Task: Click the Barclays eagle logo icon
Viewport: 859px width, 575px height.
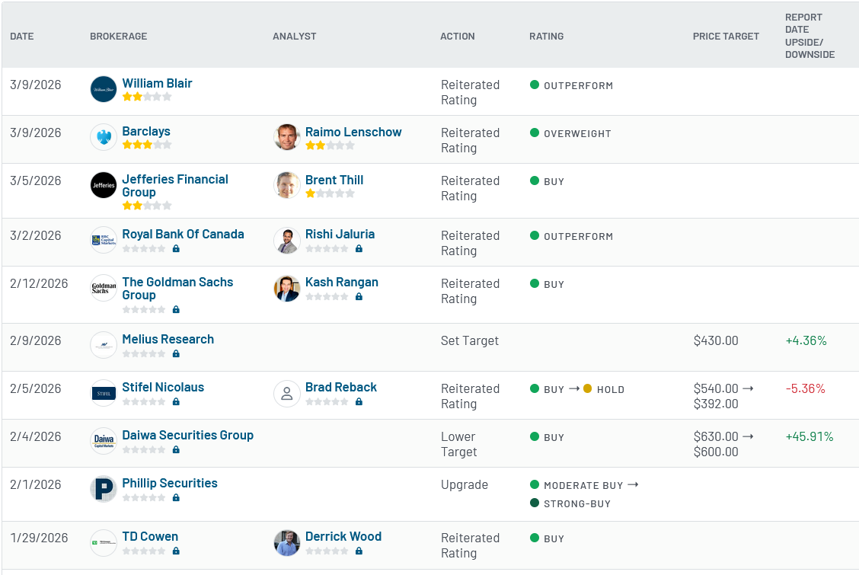Action: [104, 137]
